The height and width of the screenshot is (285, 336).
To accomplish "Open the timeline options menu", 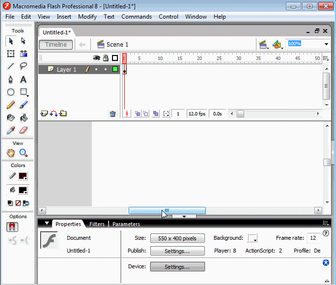I will (x=326, y=58).
